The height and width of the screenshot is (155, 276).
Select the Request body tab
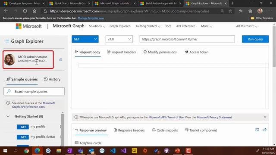88,52
